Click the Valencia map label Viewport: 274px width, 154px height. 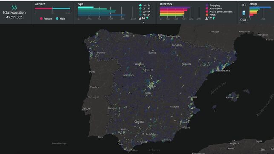point(192,97)
